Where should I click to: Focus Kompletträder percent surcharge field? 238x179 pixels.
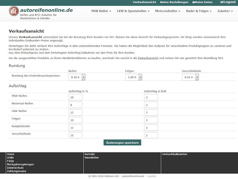(75, 128)
